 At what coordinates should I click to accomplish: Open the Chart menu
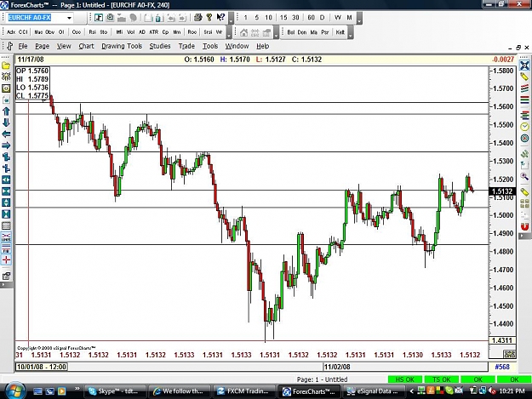point(86,46)
